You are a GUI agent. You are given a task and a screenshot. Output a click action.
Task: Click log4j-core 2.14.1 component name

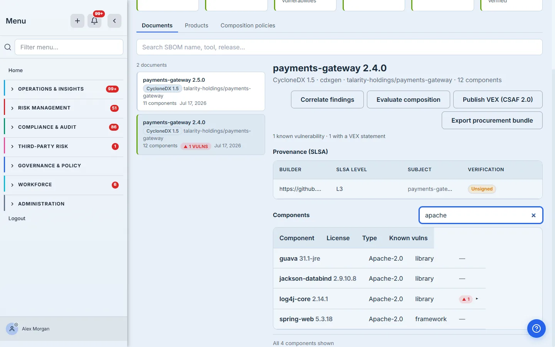coord(304,299)
